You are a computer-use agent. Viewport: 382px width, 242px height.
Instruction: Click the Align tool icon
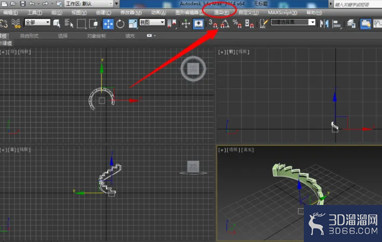[x=337, y=23]
